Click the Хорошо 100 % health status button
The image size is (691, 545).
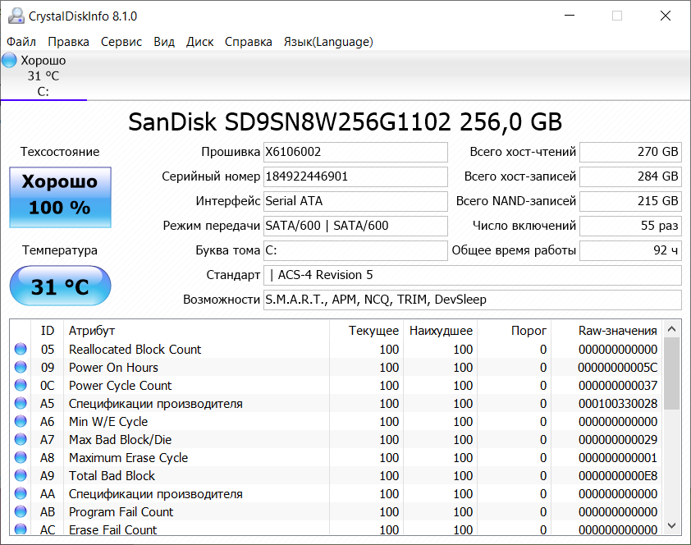point(60,197)
